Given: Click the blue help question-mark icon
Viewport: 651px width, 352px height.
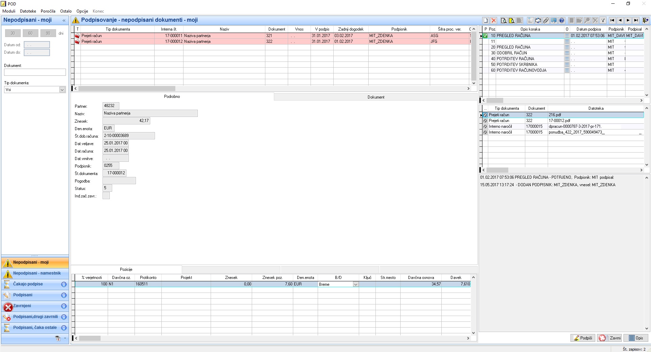Looking at the screenshot, I should tap(562, 20).
